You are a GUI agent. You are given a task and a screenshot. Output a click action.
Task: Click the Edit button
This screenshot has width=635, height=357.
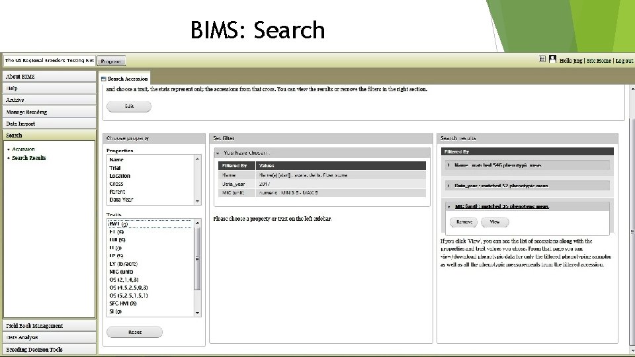tap(129, 106)
